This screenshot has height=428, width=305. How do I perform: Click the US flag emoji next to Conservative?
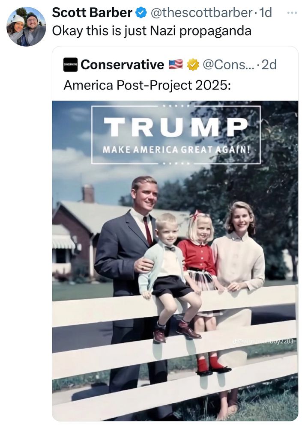click(x=176, y=65)
